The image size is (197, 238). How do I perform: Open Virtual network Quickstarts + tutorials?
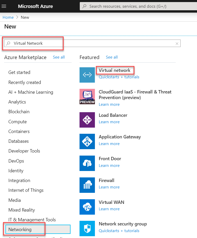click(119, 77)
